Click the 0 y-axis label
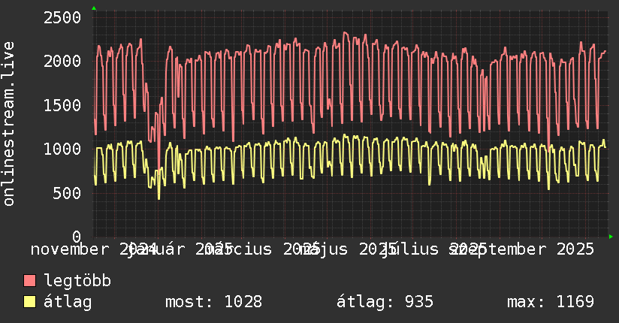Image resolution: width=619 pixels, height=323 pixels. (77, 237)
